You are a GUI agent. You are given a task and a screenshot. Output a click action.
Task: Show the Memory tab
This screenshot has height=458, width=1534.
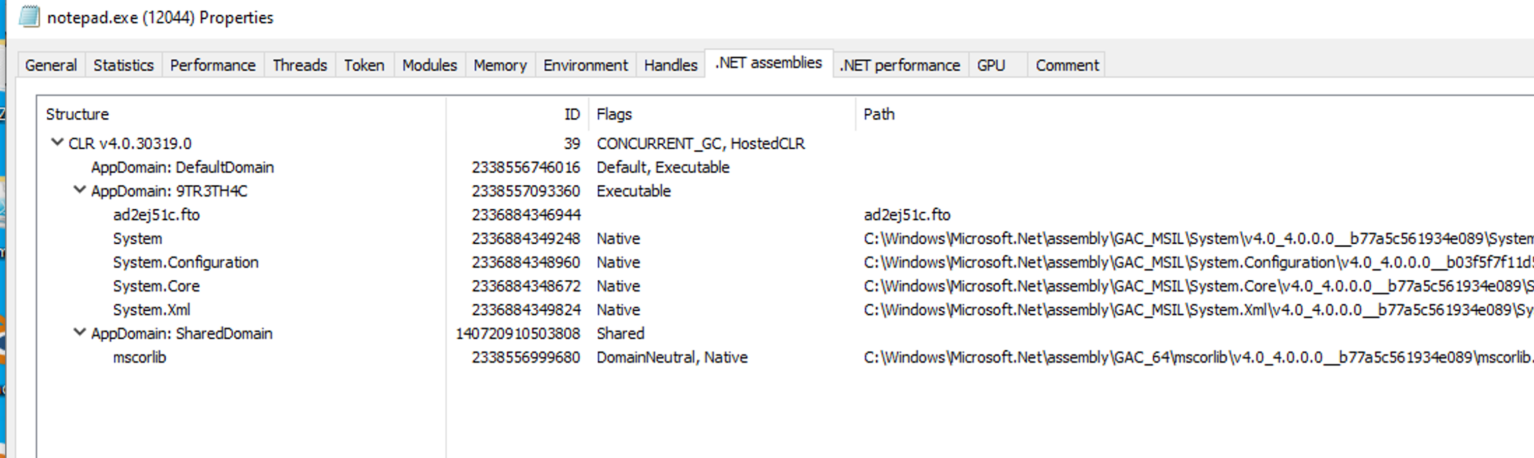[500, 65]
